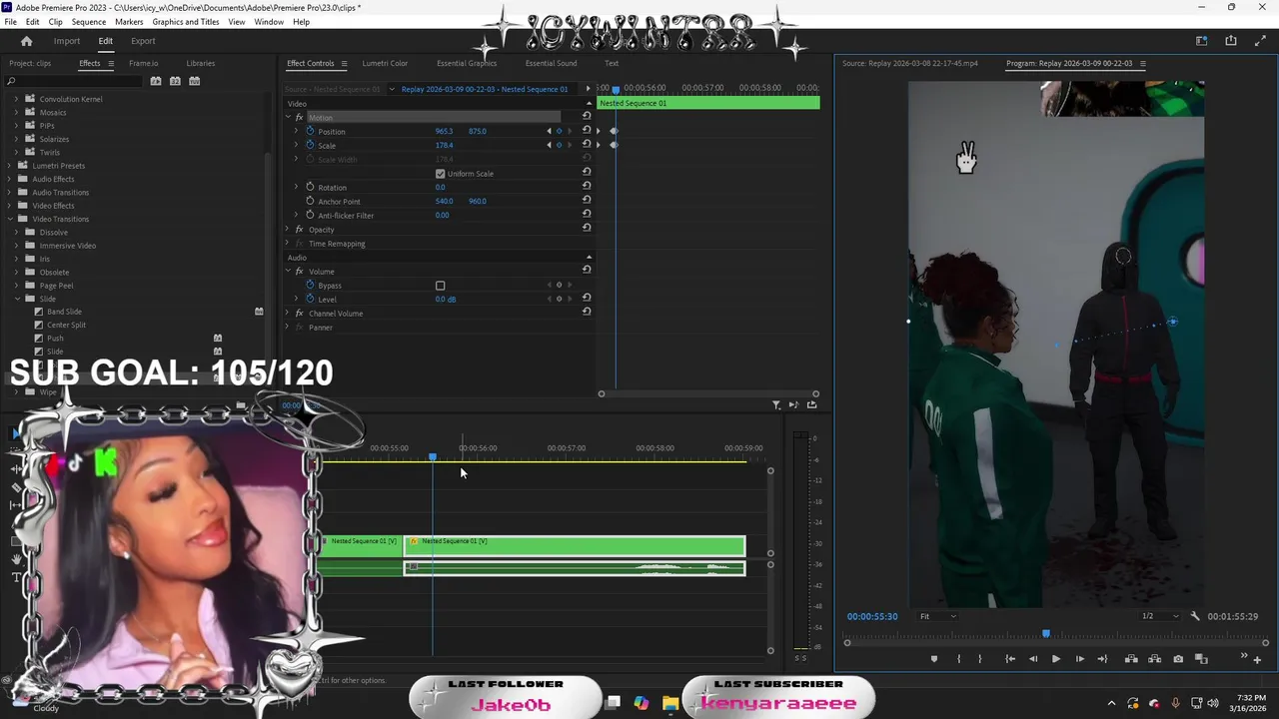Open the Quick Export share icon
Image resolution: width=1279 pixels, height=719 pixels.
[1231, 41]
